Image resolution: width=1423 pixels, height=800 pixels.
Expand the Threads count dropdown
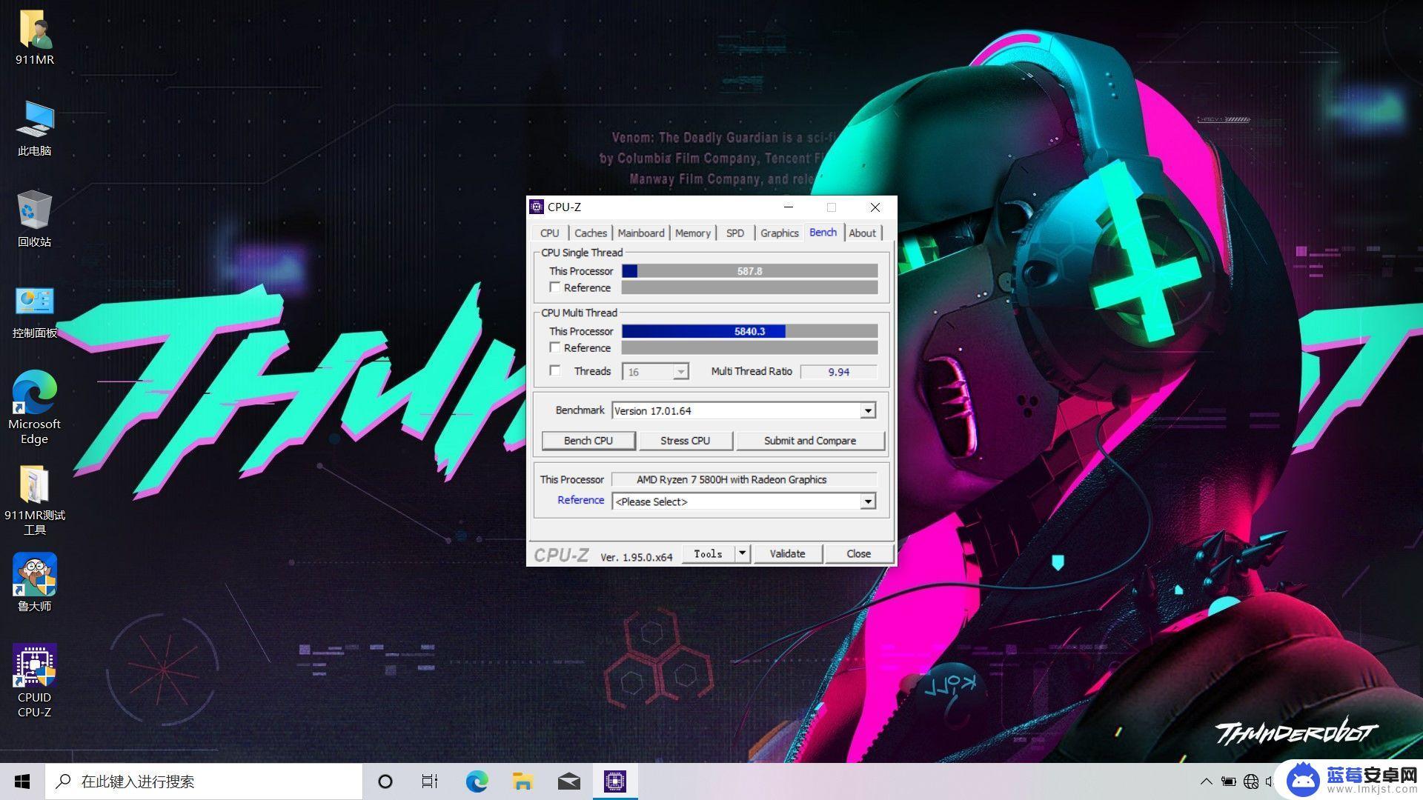[x=680, y=371]
